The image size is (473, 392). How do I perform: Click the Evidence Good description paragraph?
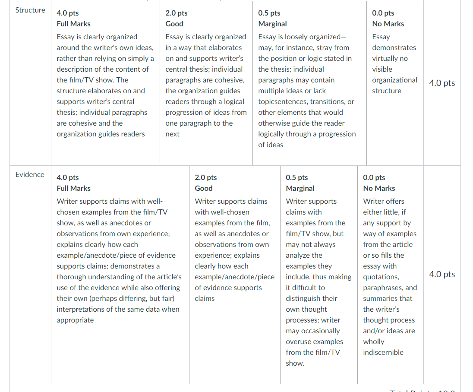[235, 250]
